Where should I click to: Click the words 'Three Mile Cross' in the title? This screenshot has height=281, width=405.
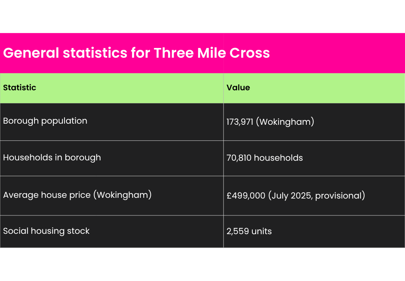[x=212, y=53]
